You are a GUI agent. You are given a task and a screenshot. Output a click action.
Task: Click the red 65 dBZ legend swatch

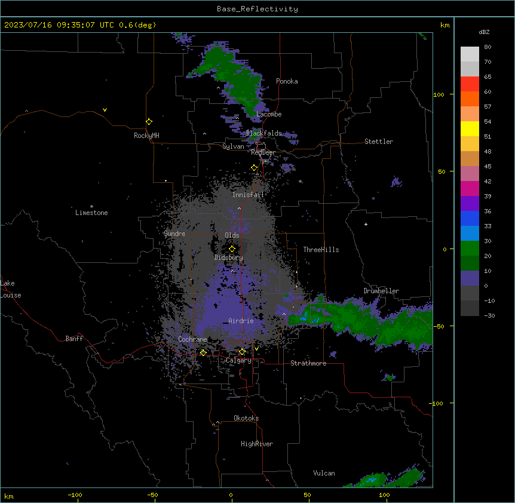tap(470, 84)
